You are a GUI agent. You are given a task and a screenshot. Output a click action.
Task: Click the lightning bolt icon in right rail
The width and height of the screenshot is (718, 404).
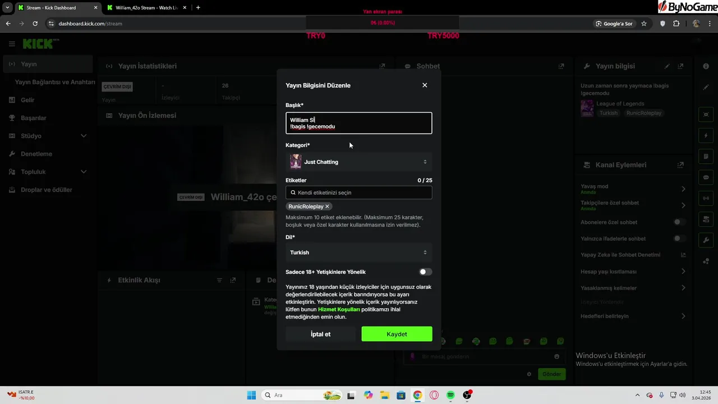pyautogui.click(x=706, y=135)
